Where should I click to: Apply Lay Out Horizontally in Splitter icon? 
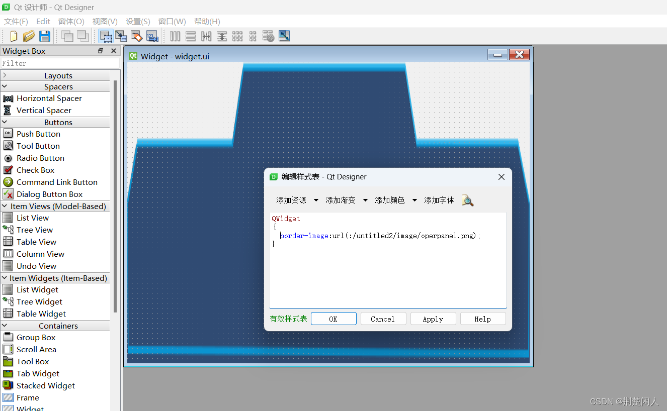(206, 36)
